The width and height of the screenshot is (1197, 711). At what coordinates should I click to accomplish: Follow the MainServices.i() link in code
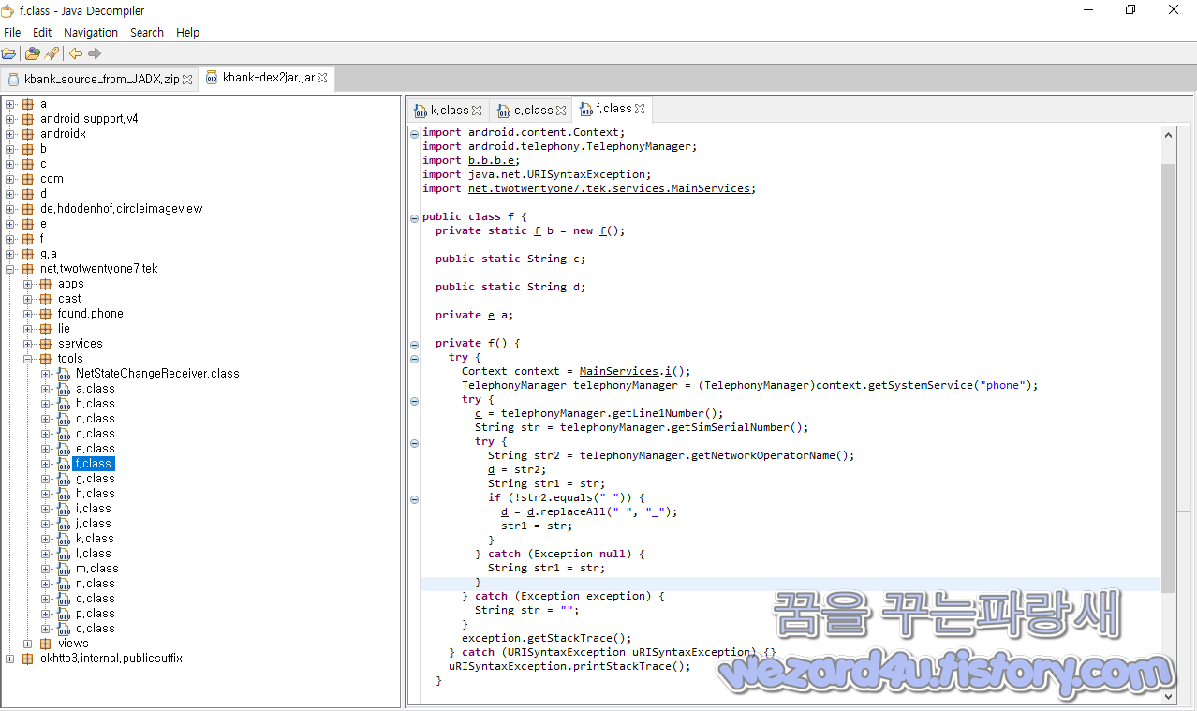click(628, 371)
